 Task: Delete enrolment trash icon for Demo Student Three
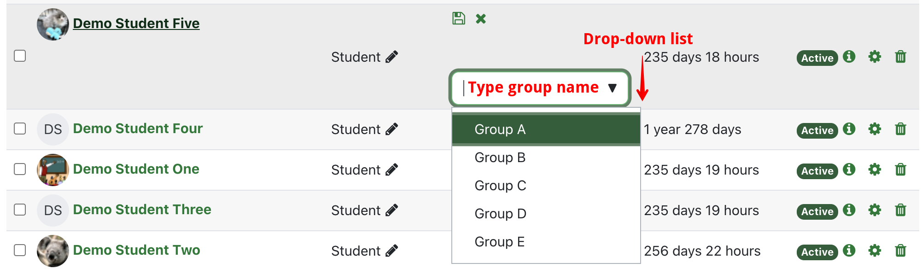900,210
